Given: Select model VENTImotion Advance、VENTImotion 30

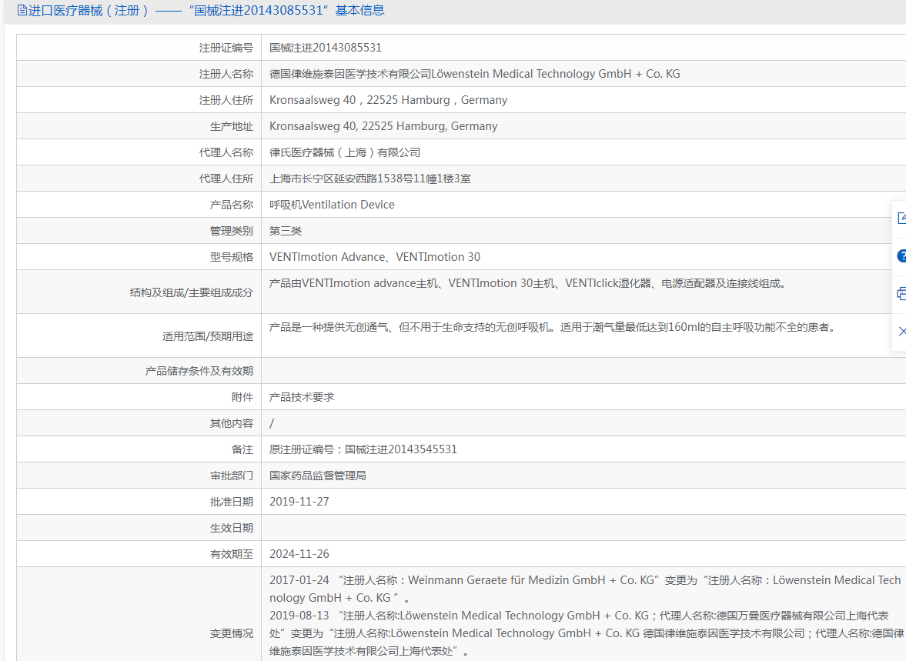Looking at the screenshot, I should click(x=373, y=256).
